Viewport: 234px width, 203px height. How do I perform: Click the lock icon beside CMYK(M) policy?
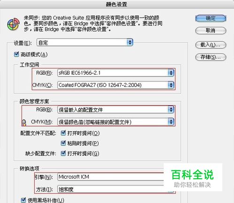(x=24, y=122)
